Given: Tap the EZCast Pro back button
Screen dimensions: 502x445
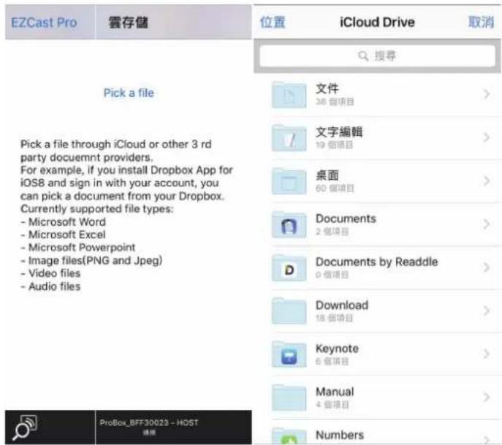Looking at the screenshot, I should 44,23.
